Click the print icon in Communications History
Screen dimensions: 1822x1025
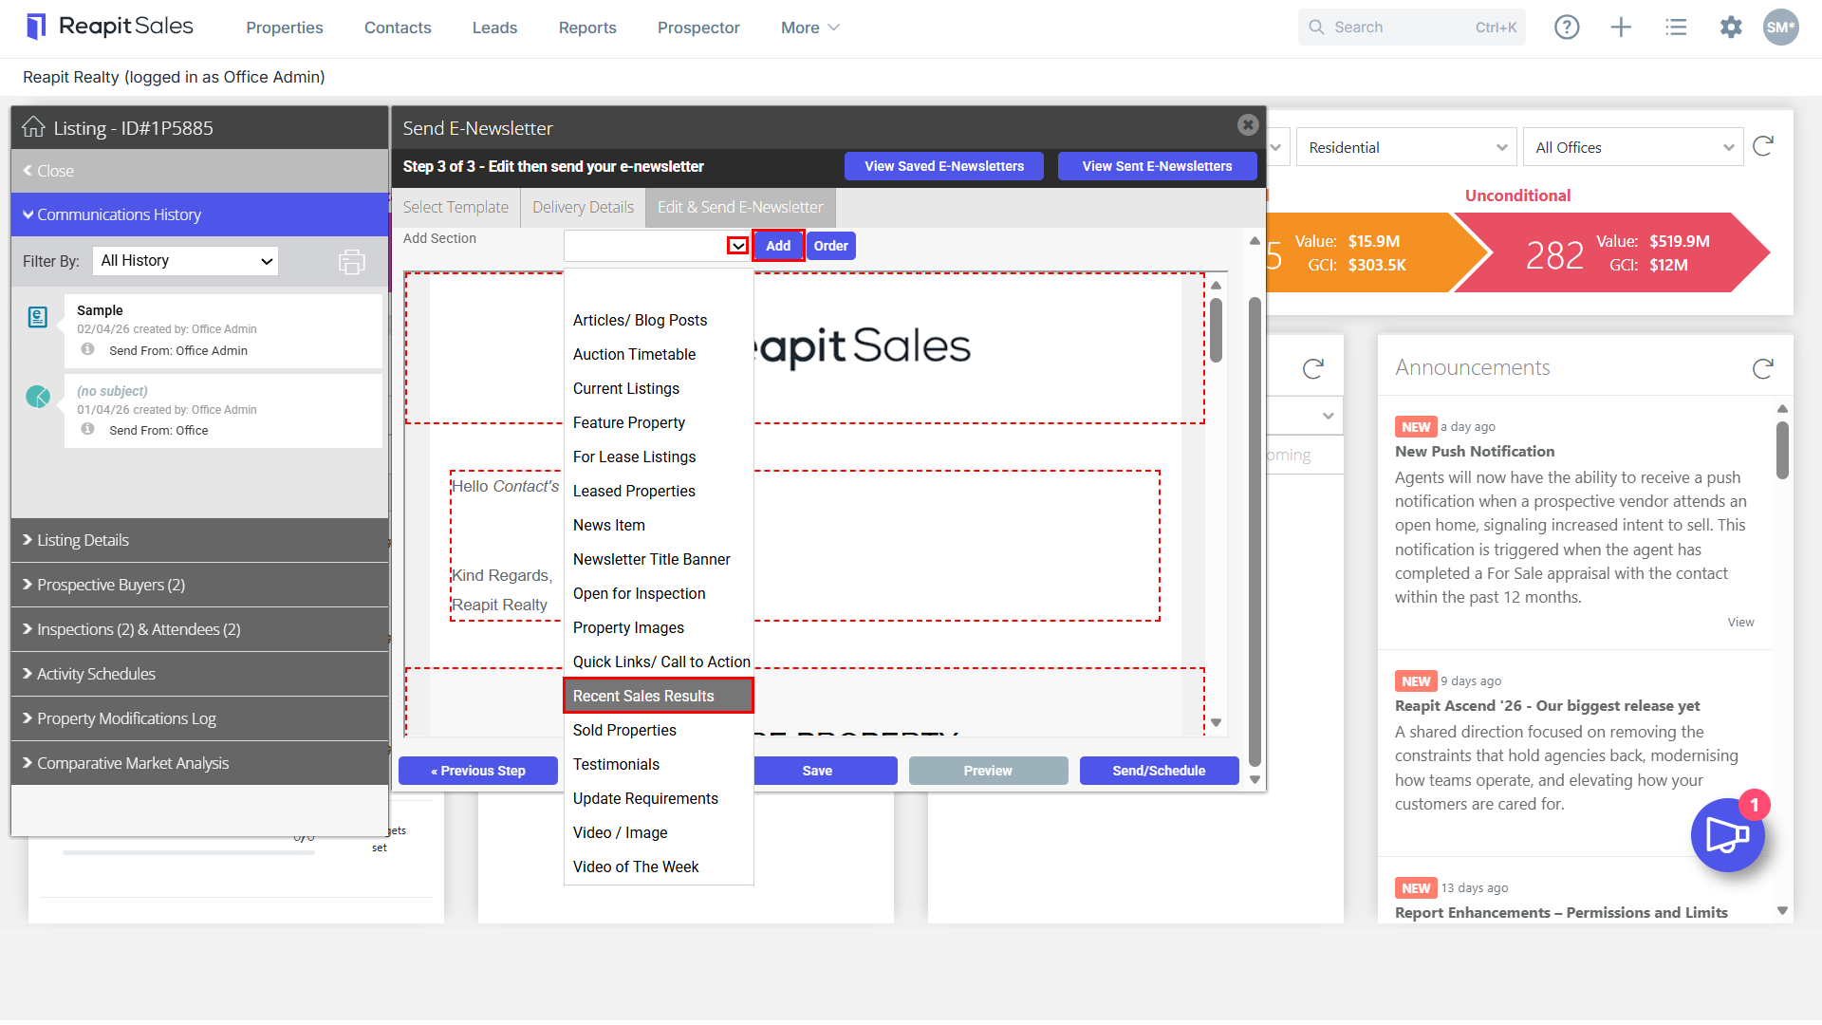352,261
